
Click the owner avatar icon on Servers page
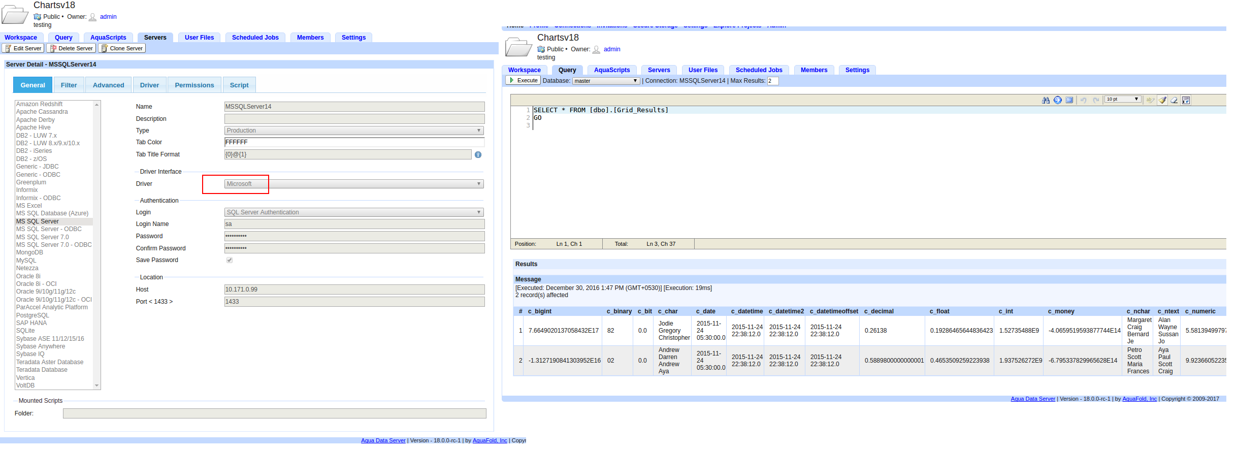[x=92, y=17]
